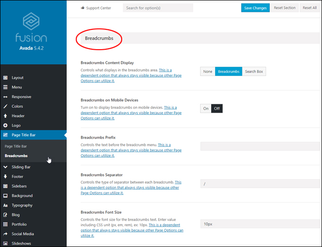Click the Fusion logo icon
This screenshot has width=322, height=247.
point(31,21)
